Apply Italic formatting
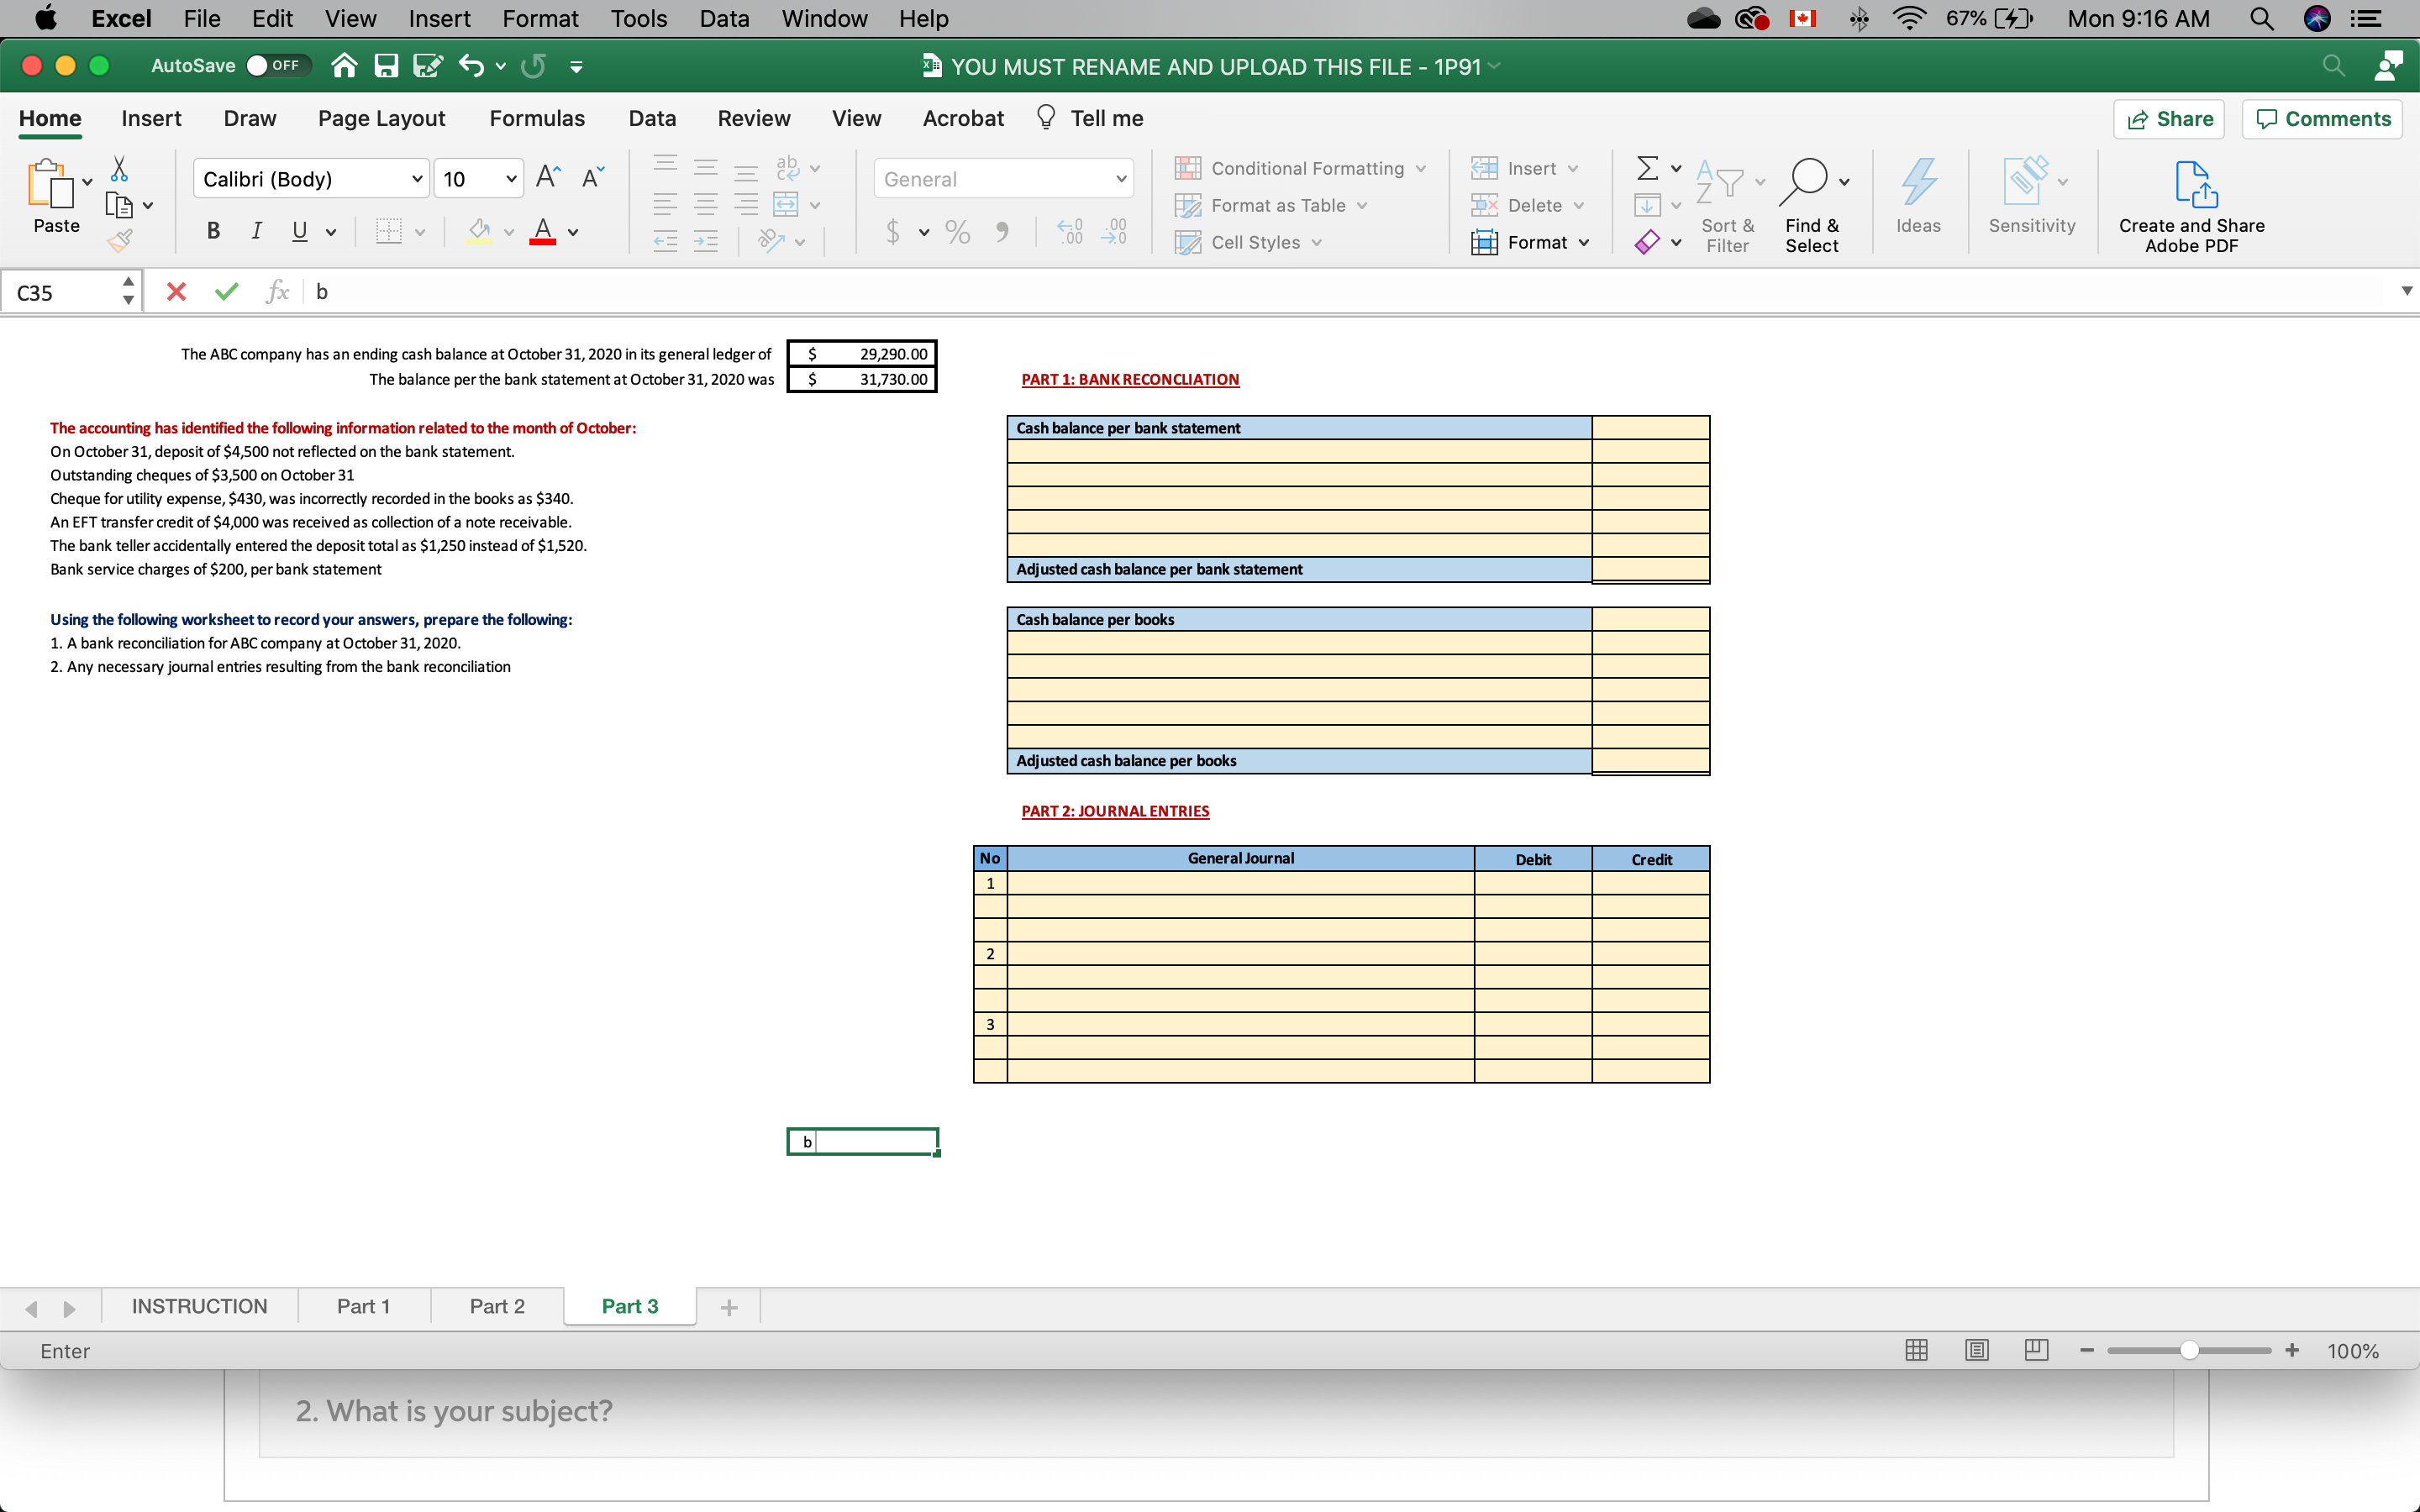Image resolution: width=2420 pixels, height=1512 pixels. 256,231
